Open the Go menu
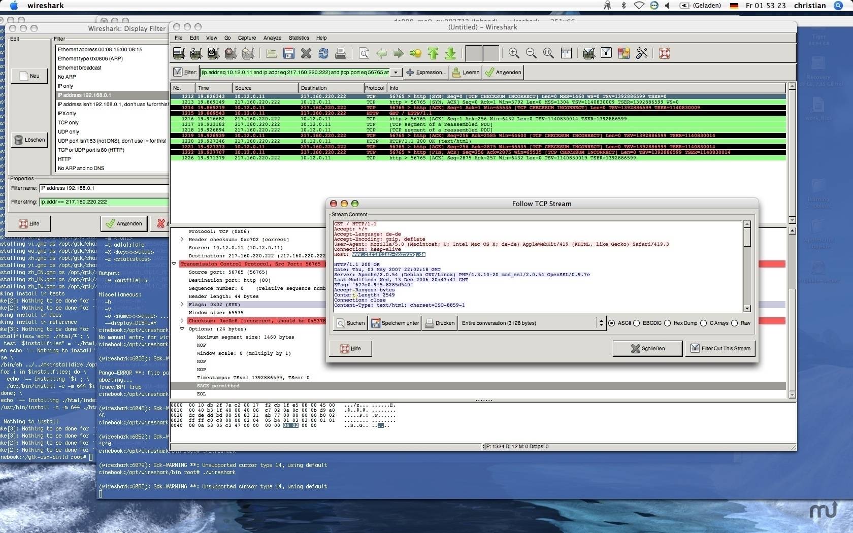Image resolution: width=853 pixels, height=533 pixels. (227, 38)
